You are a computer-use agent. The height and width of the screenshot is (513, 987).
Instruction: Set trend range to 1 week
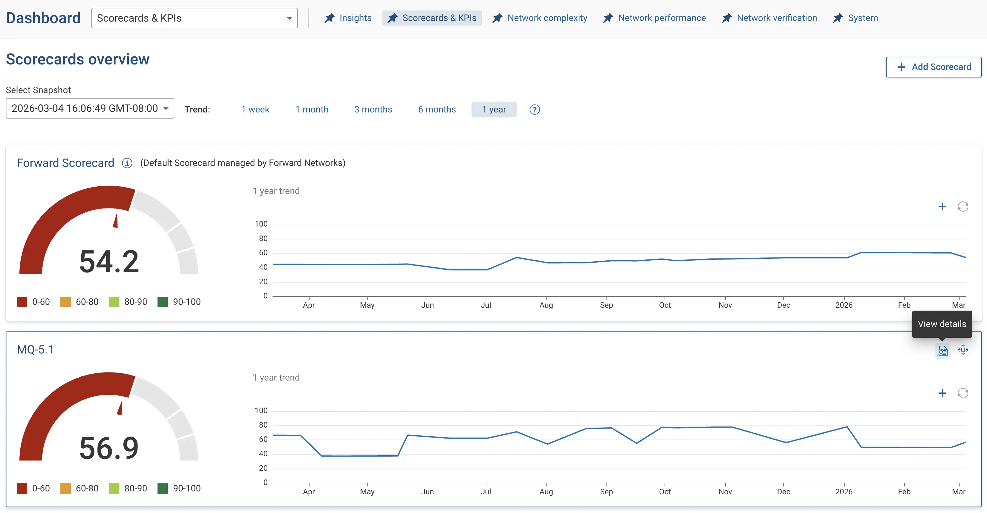click(x=255, y=110)
